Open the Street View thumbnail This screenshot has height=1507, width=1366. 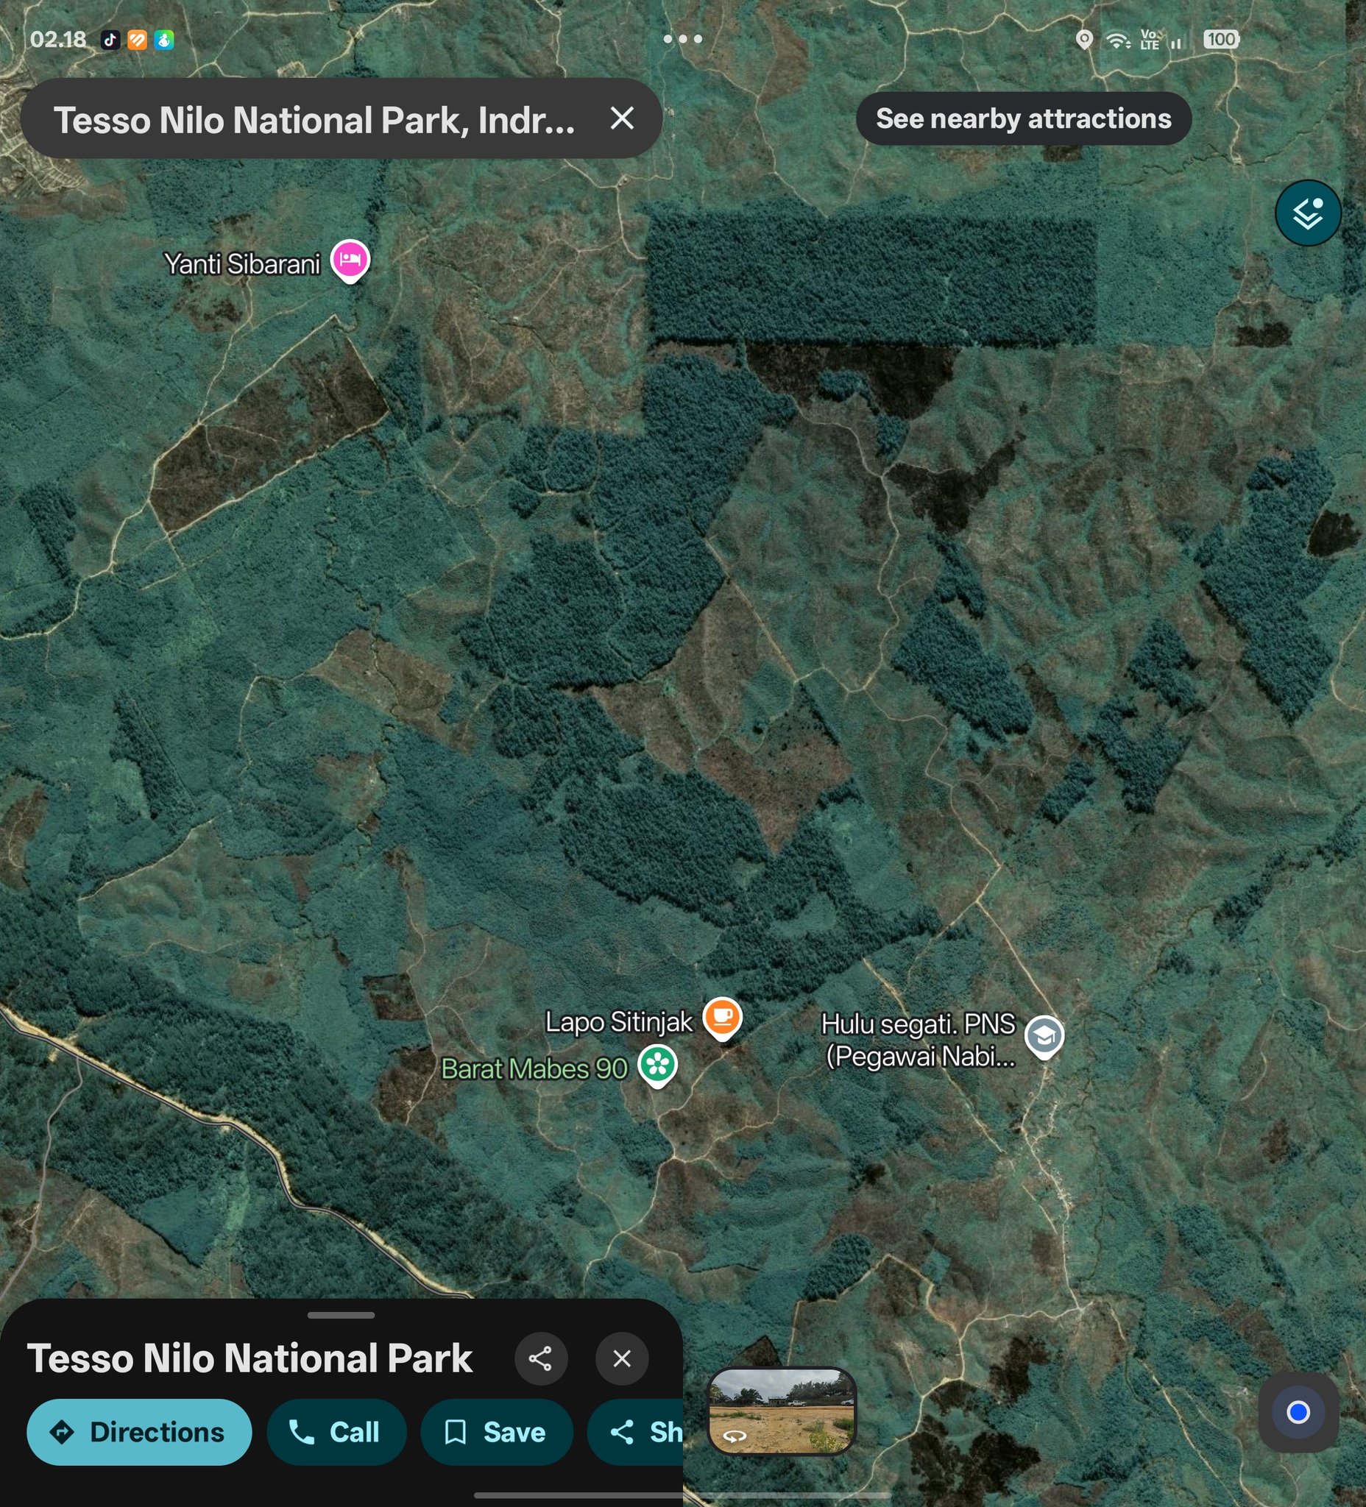pos(782,1411)
